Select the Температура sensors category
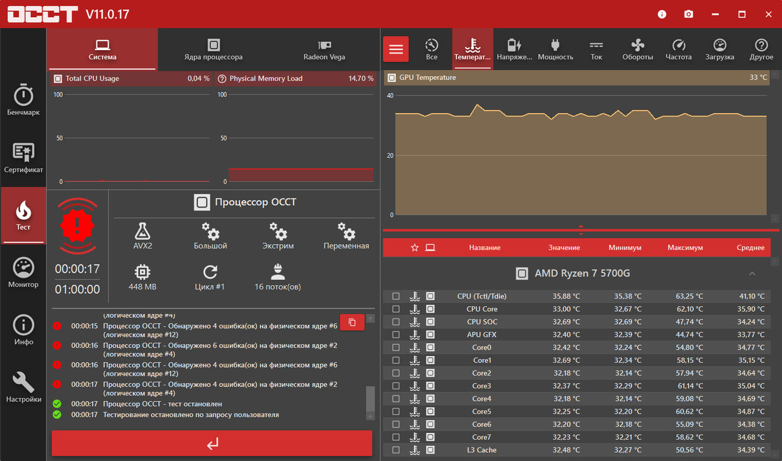Image resolution: width=782 pixels, height=461 pixels. 472,49
